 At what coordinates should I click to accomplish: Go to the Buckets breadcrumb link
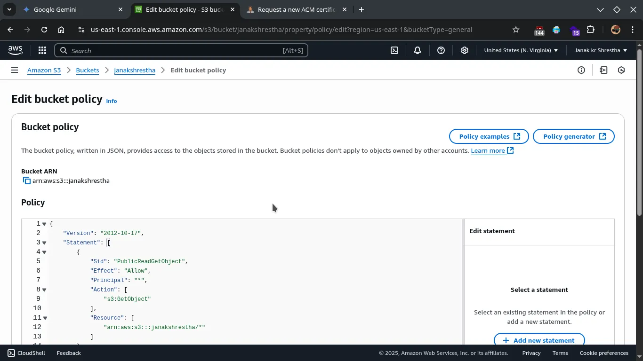point(88,70)
